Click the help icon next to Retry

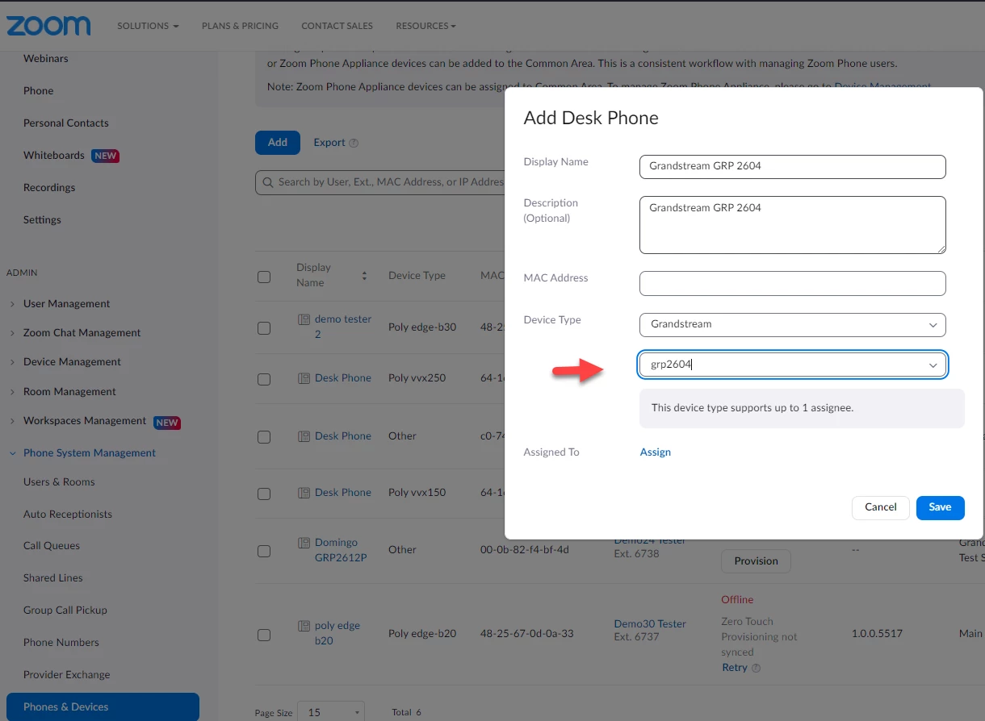(x=757, y=668)
